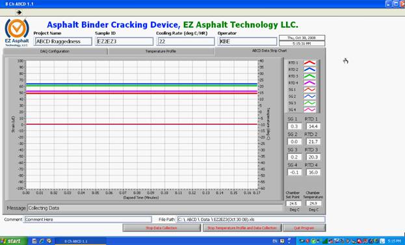The image size is (405, 245).
Task: Click the SG 2 value 0.0
Action: click(294, 142)
